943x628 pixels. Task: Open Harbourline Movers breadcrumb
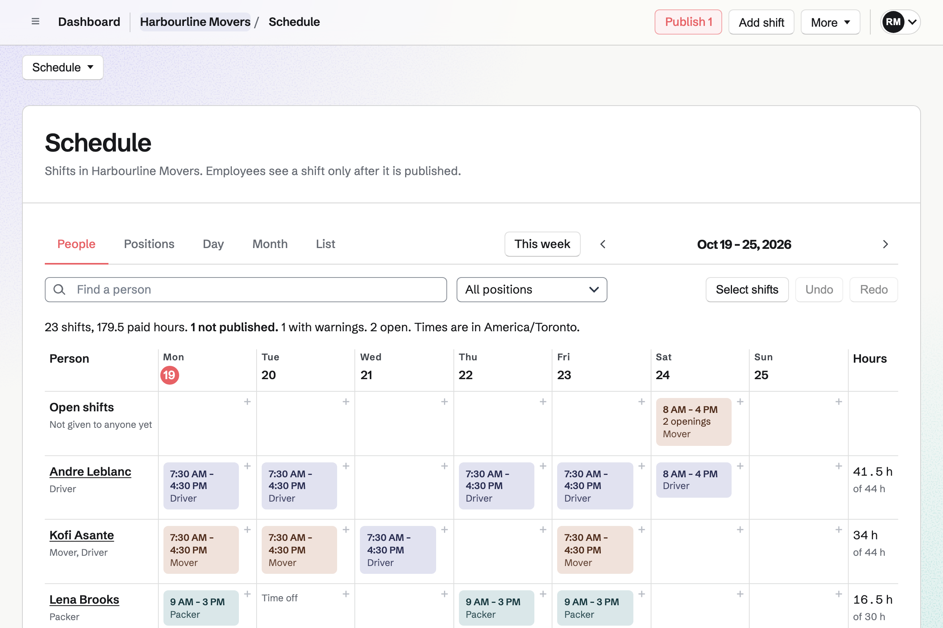195,22
